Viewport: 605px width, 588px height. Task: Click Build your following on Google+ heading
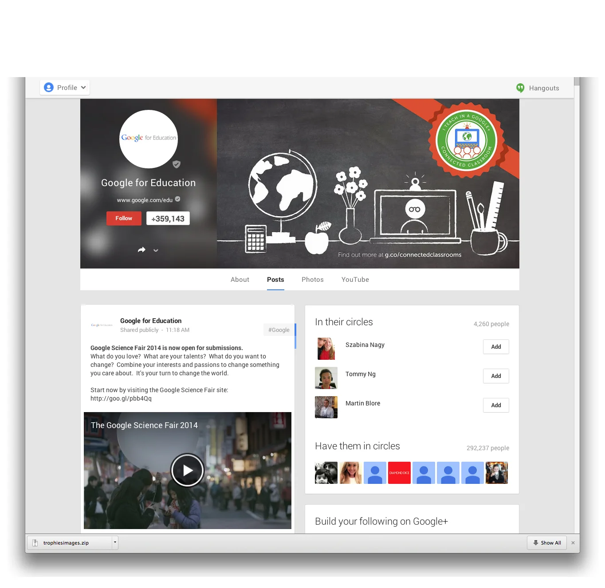click(x=381, y=522)
